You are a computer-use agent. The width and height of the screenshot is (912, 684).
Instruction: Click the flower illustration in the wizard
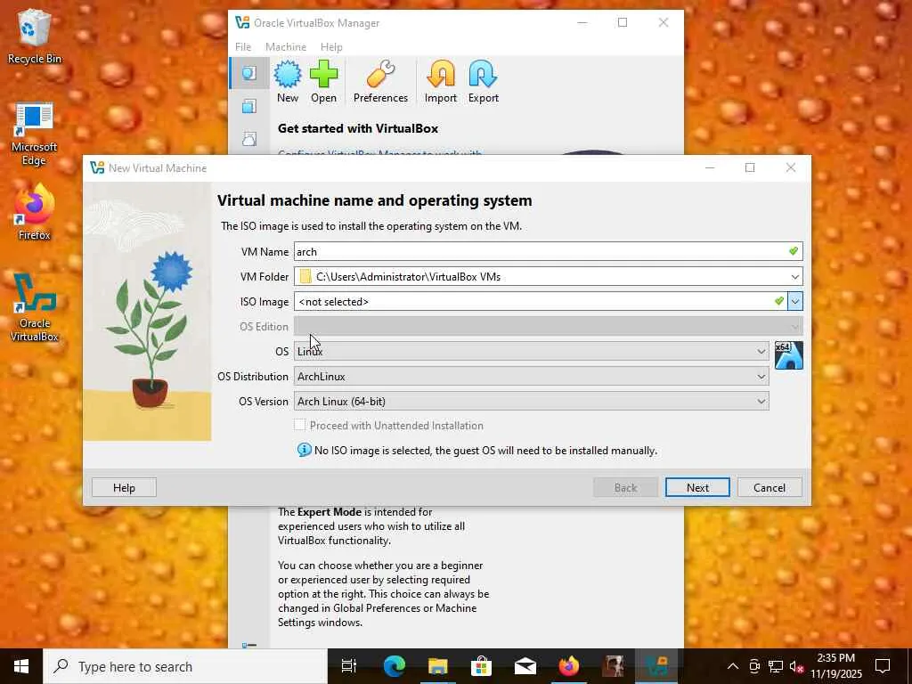(147, 313)
